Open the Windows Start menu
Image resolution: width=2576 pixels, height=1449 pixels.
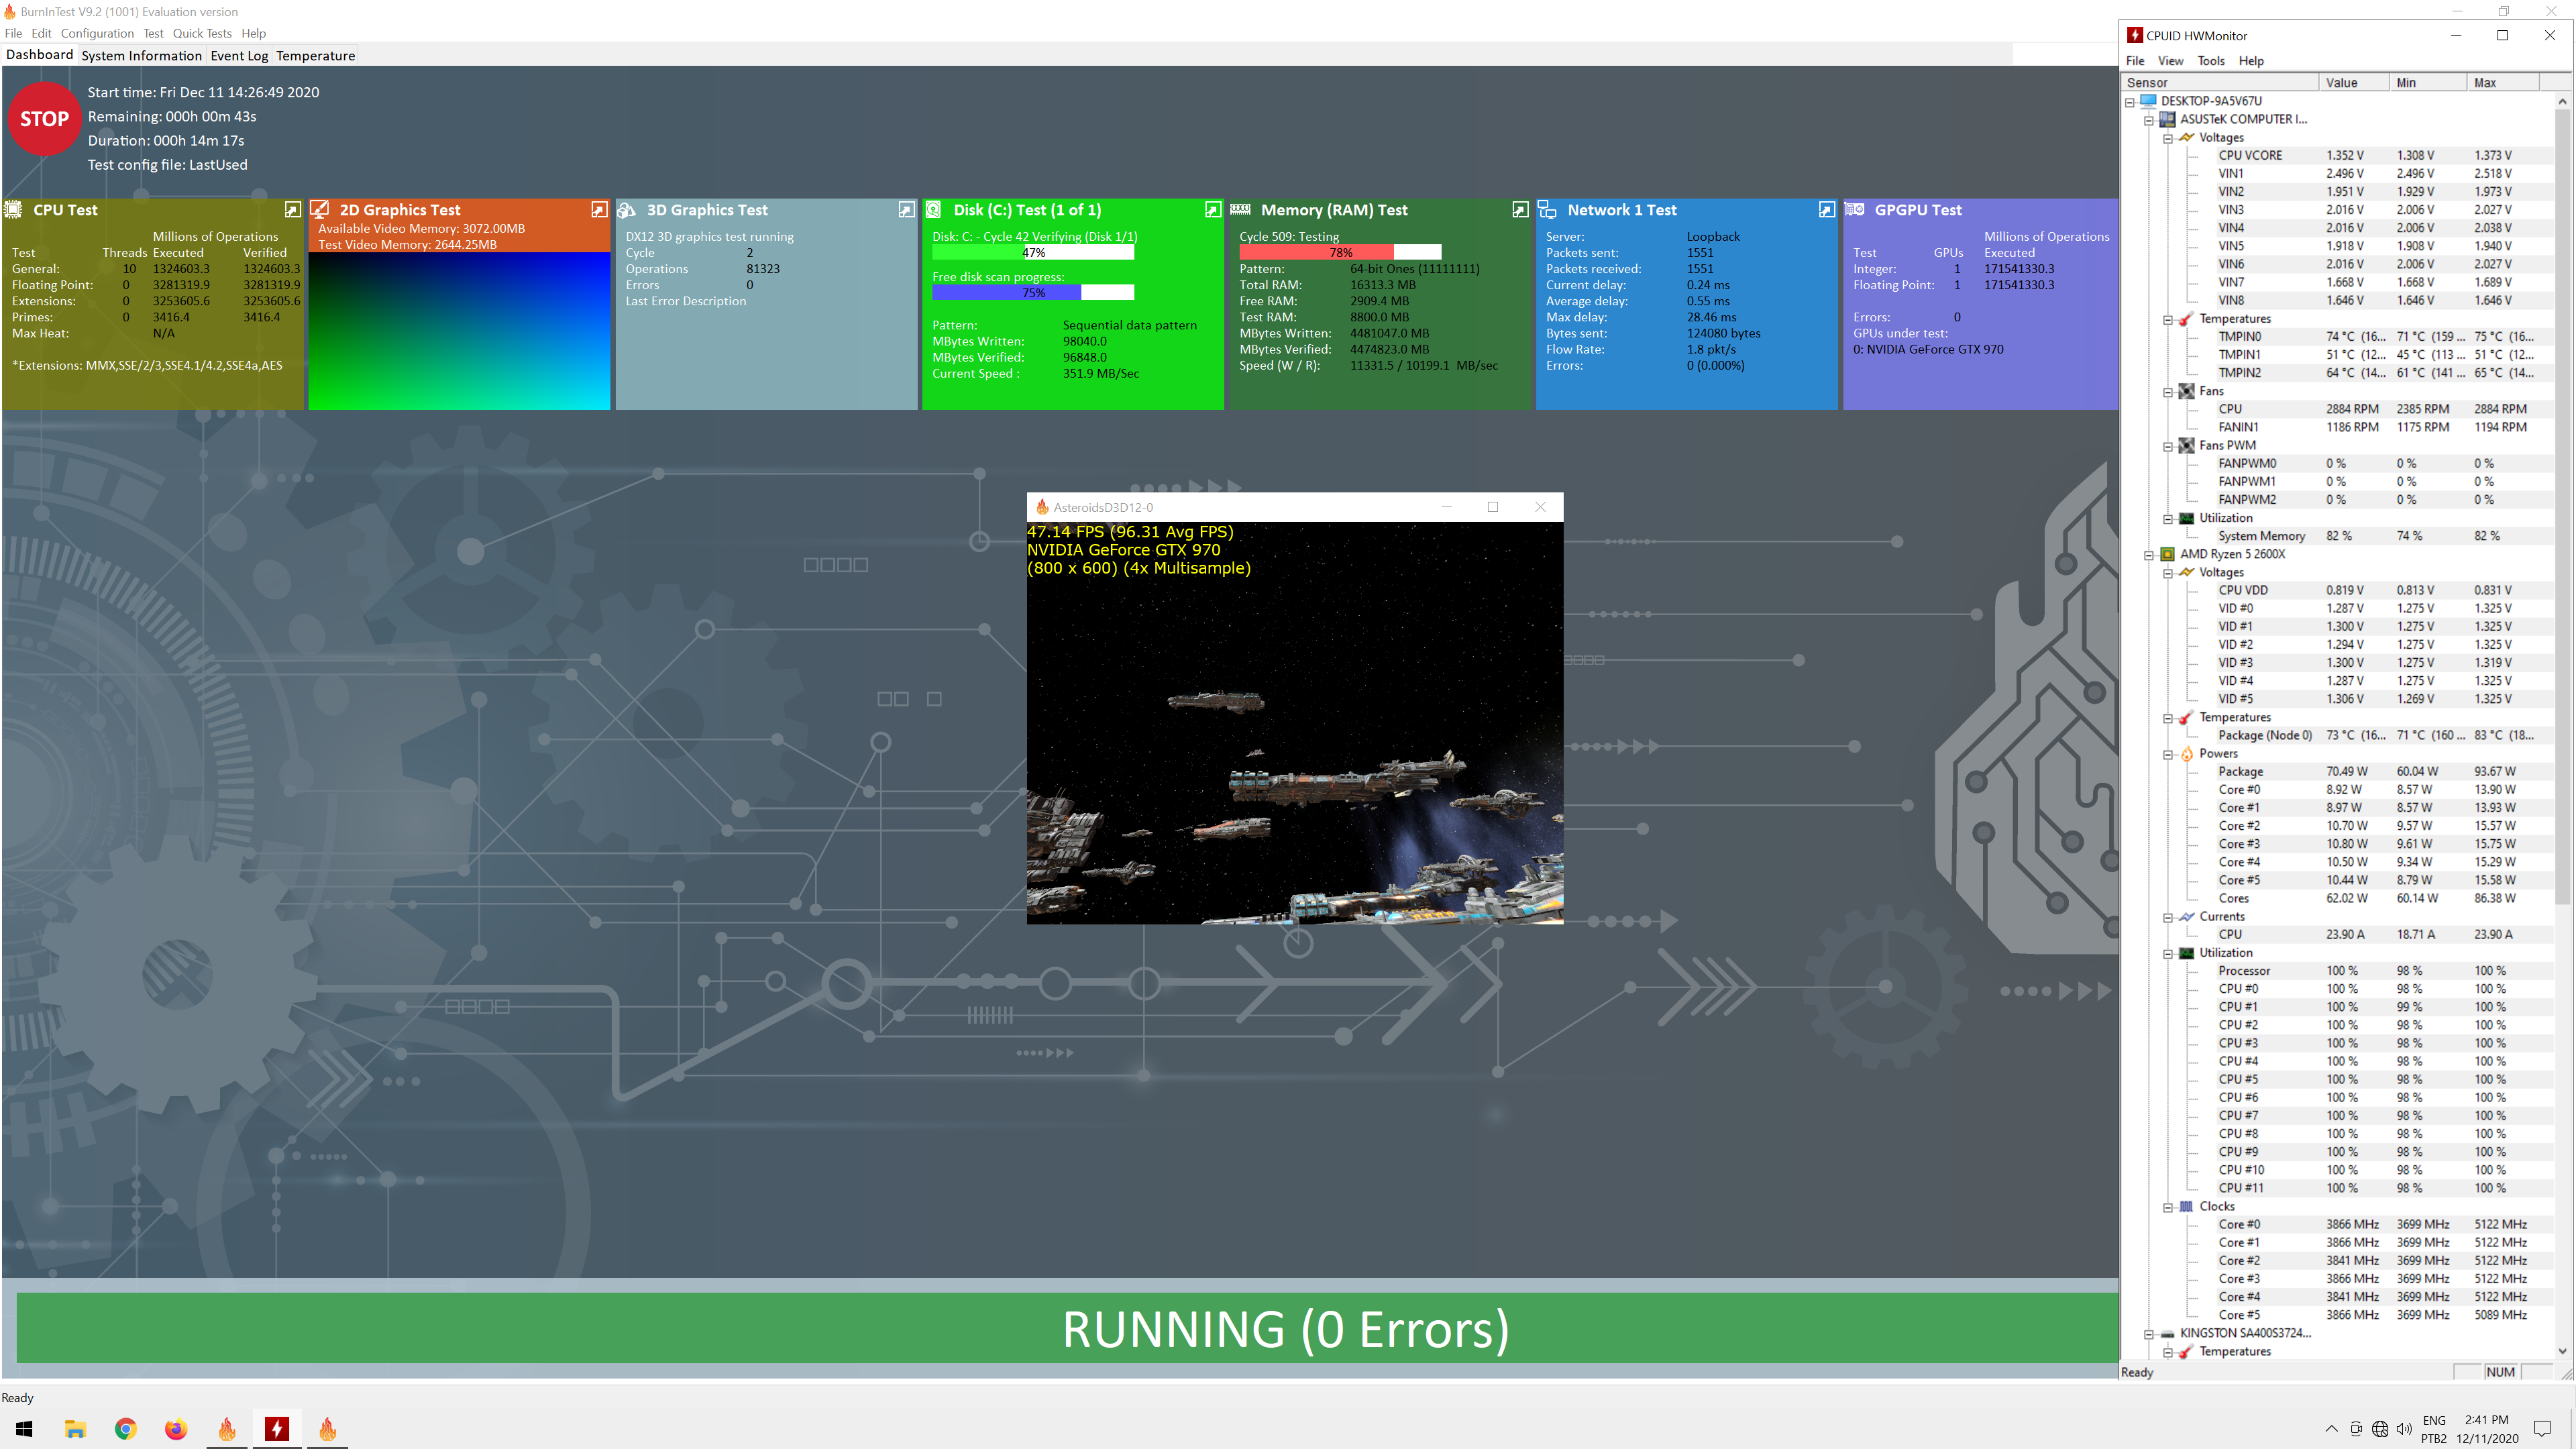click(x=24, y=1429)
